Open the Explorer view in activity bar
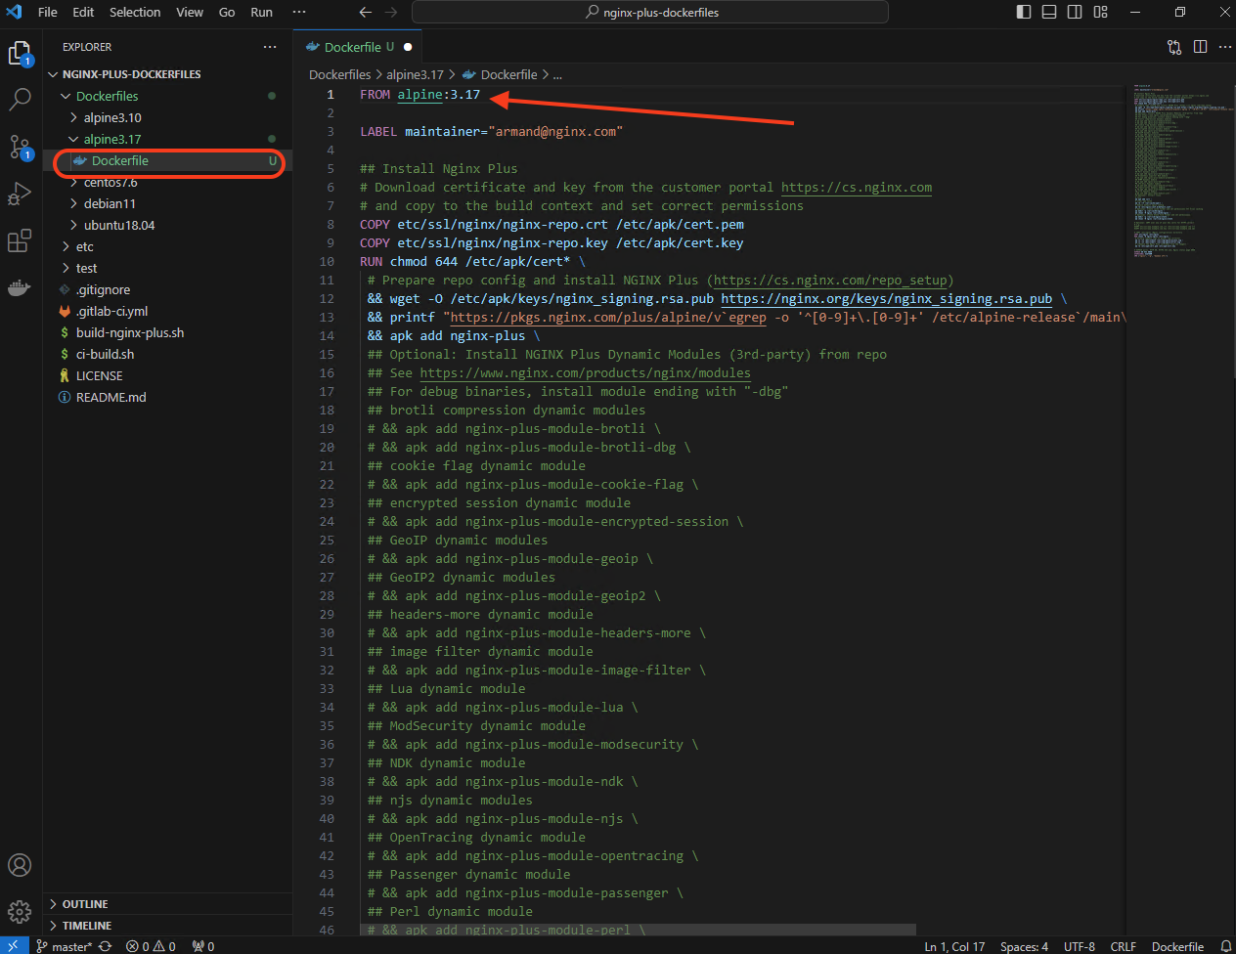This screenshot has height=954, width=1236. [x=20, y=53]
